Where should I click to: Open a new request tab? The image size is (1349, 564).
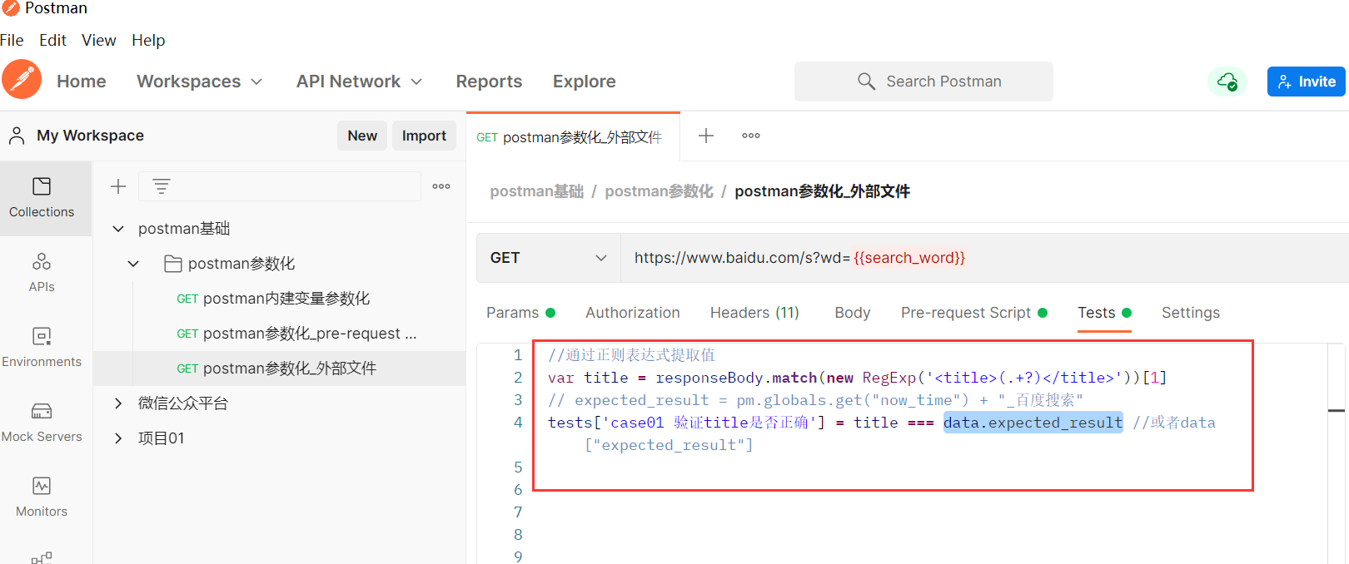(x=706, y=136)
